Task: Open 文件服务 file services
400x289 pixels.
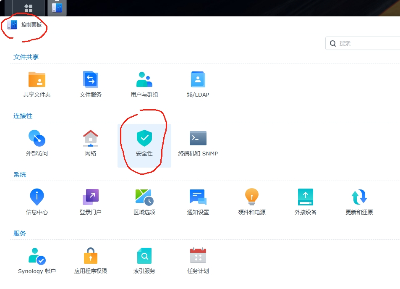Action: pyautogui.click(x=90, y=83)
